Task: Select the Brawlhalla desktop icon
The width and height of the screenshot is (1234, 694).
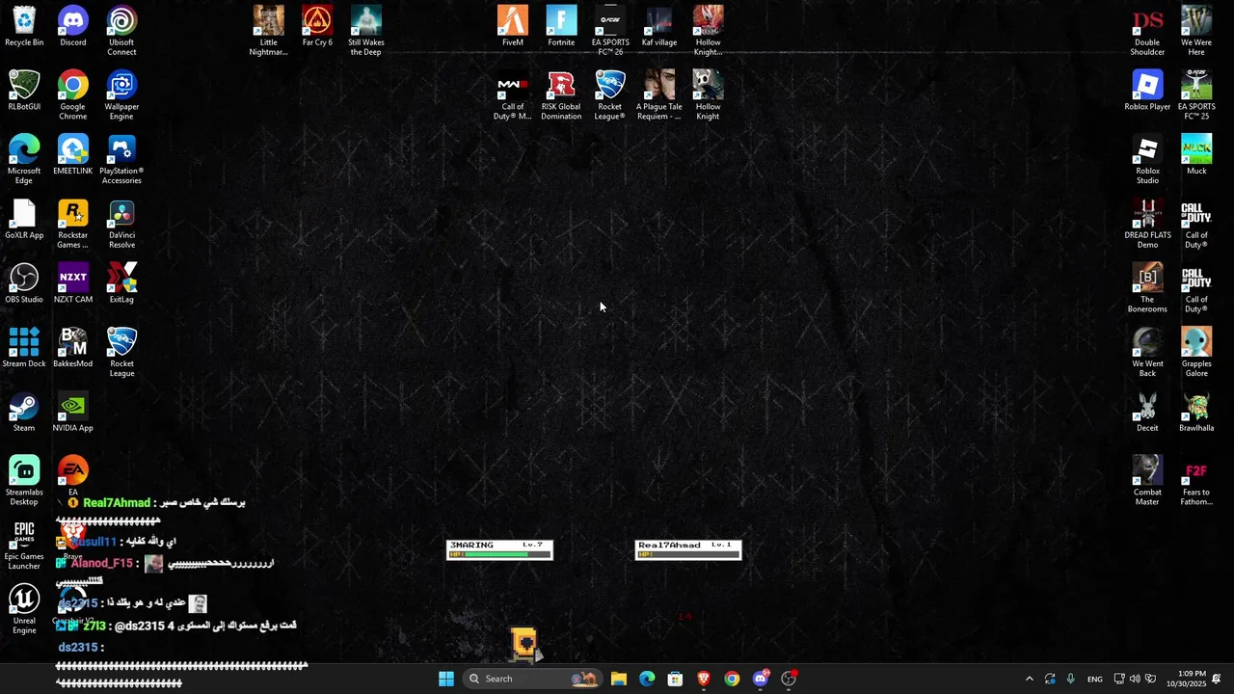Action: click(1196, 413)
